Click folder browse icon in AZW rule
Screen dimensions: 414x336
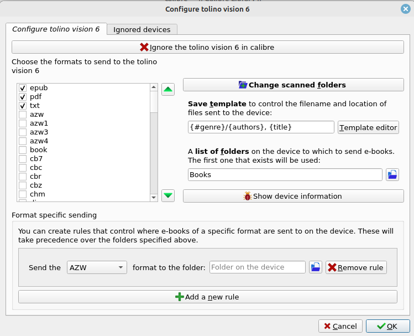tap(315, 267)
